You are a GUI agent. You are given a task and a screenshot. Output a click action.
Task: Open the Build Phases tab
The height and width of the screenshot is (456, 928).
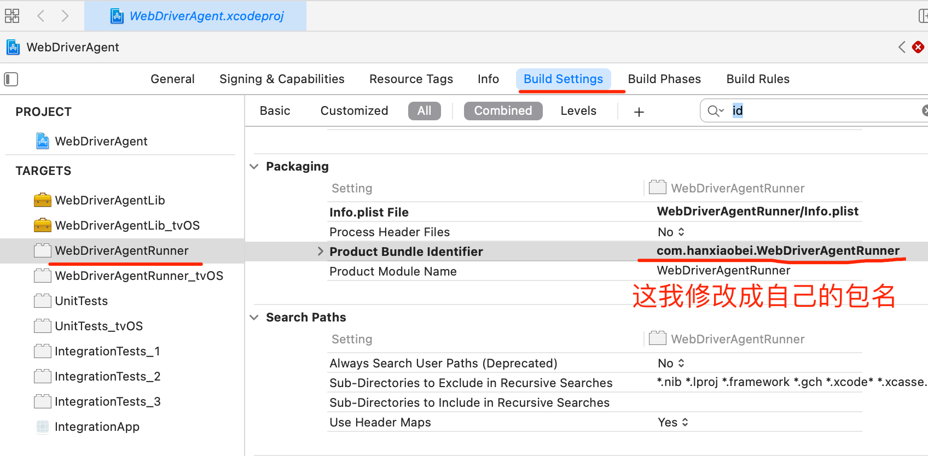coord(664,79)
